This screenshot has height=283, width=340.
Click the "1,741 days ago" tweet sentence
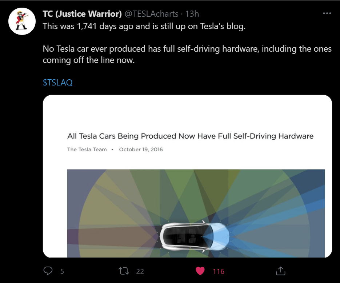pos(144,27)
